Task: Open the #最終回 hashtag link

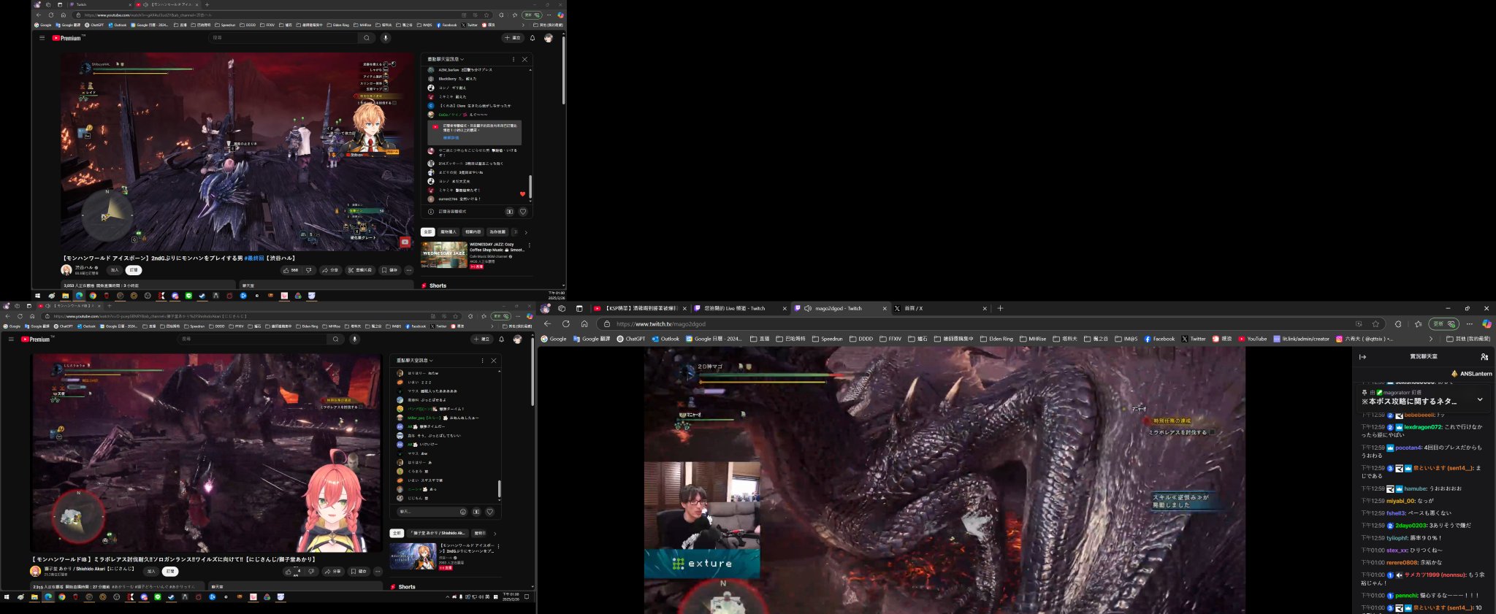Action: pyautogui.click(x=253, y=258)
